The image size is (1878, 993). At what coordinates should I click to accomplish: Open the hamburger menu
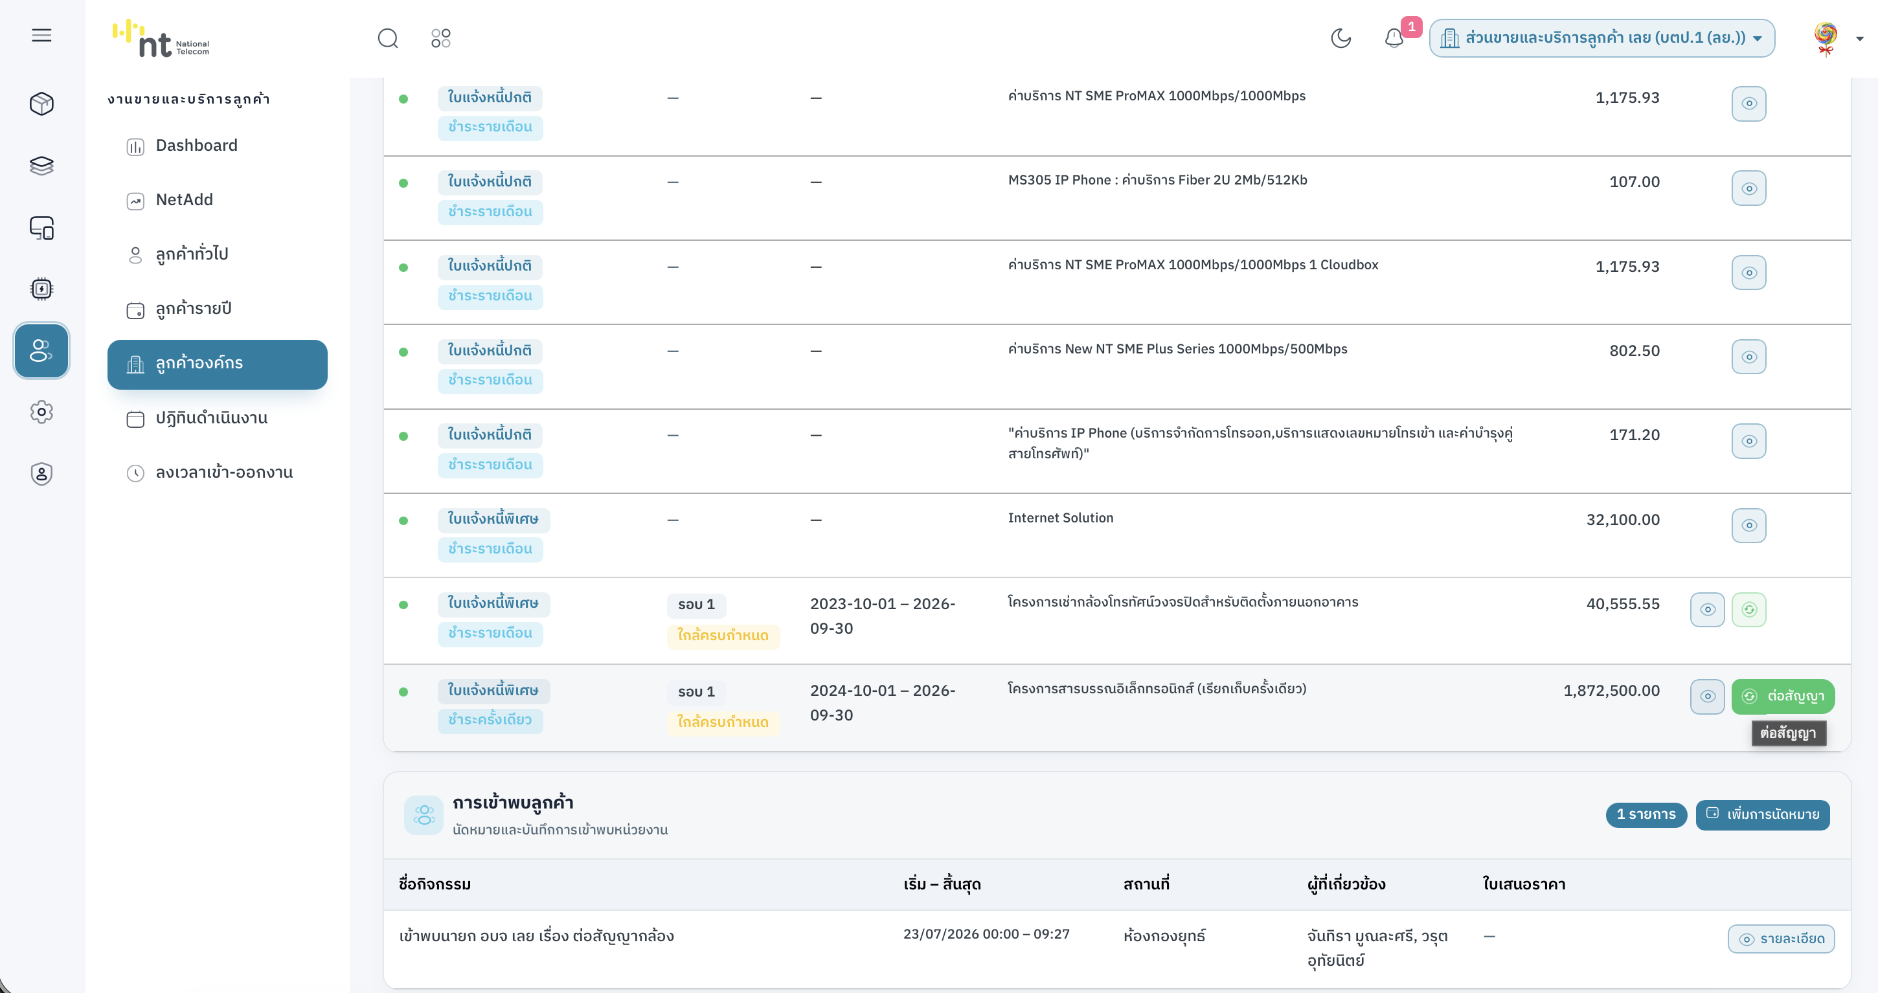(41, 35)
